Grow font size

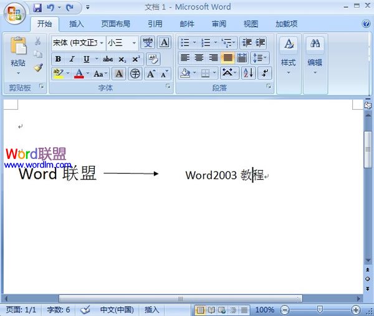coord(151,74)
